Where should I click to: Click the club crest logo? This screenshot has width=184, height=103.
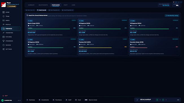point(3,5)
